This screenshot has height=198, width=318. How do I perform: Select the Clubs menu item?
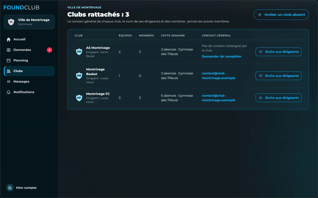point(29,71)
